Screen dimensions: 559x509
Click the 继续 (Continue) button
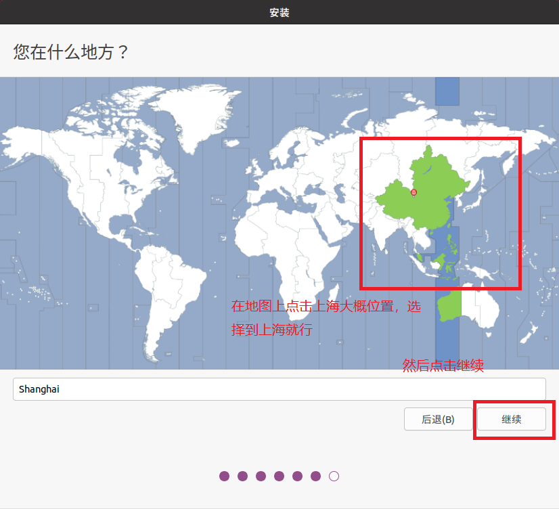[x=511, y=419]
